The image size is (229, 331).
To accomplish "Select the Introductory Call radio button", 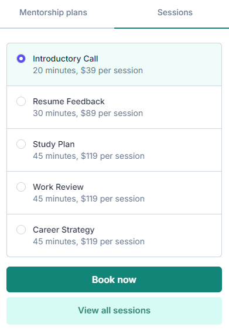I will pyautogui.click(x=21, y=59).
